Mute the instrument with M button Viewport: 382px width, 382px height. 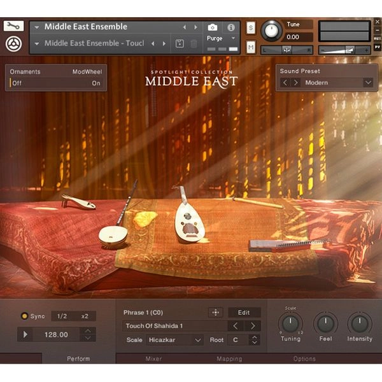251,47
